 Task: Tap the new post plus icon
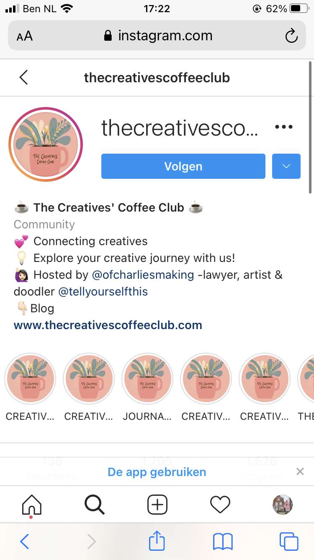(x=157, y=504)
